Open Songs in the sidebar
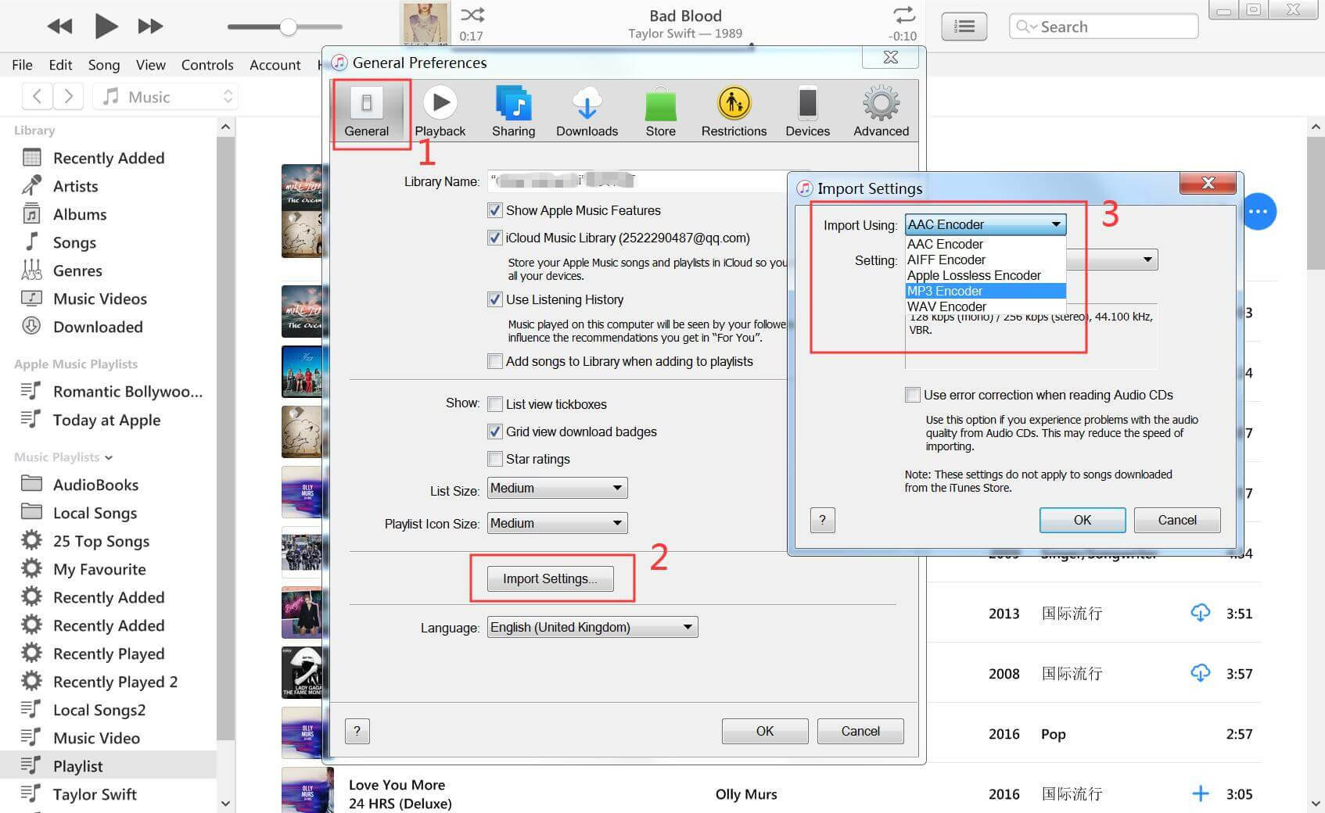Screen dimensions: 1325x813 click(x=74, y=242)
